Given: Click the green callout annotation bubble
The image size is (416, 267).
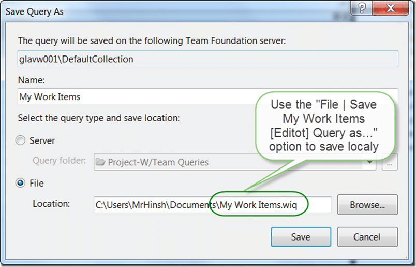Looking at the screenshot, I should [x=325, y=125].
